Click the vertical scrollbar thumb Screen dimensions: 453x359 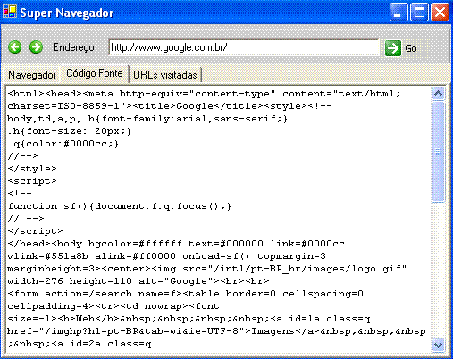(x=438, y=152)
